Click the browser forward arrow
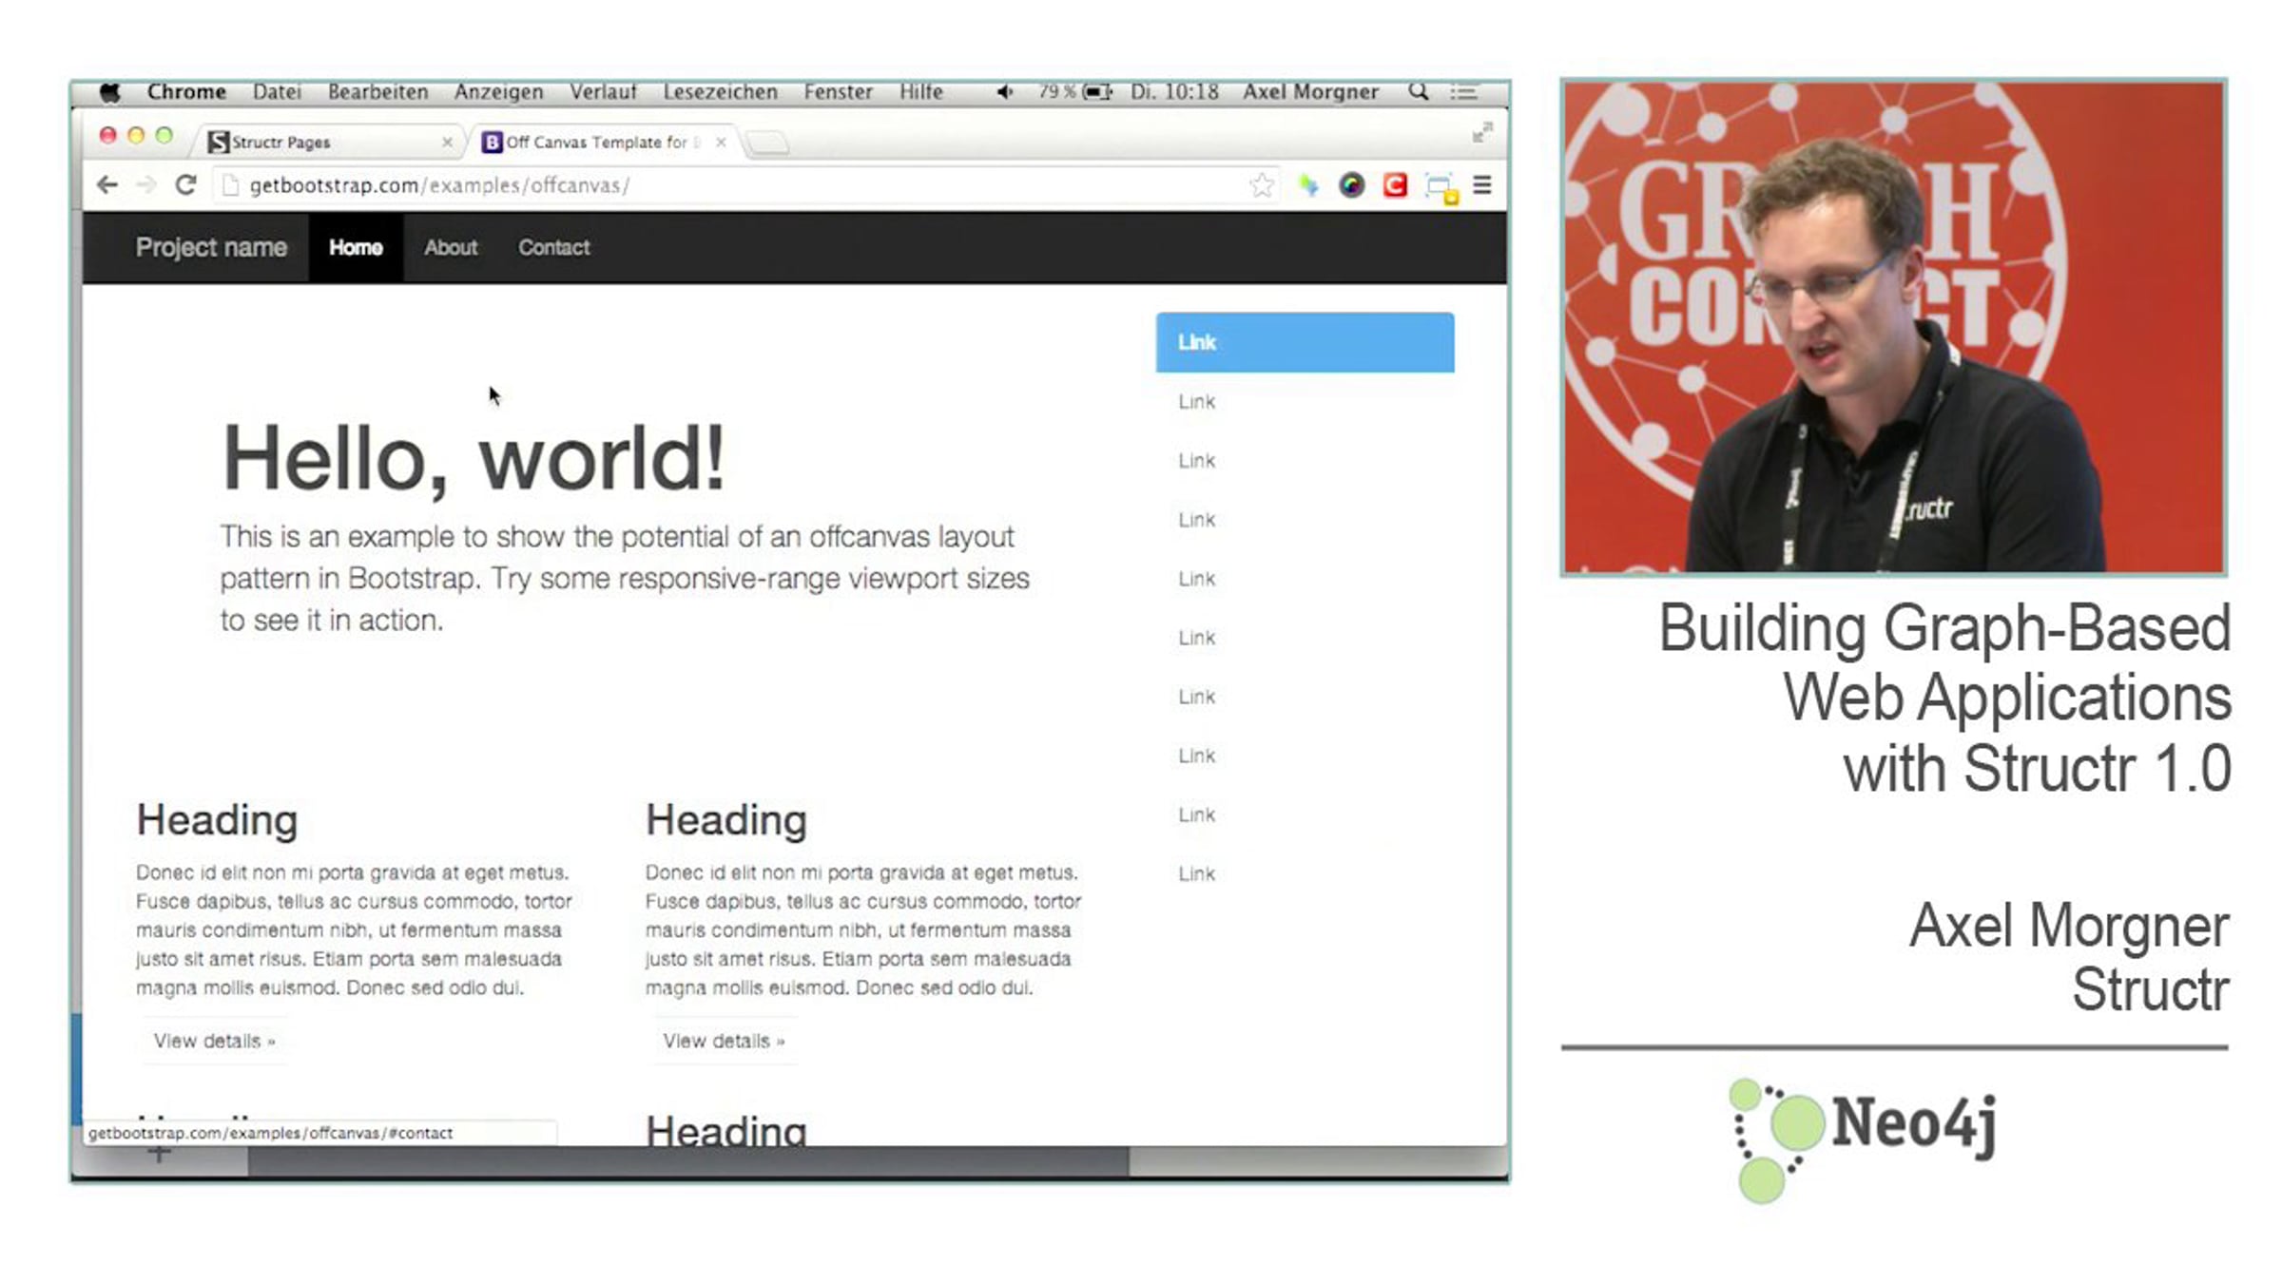The width and height of the screenshot is (2282, 1283). pyautogui.click(x=145, y=185)
